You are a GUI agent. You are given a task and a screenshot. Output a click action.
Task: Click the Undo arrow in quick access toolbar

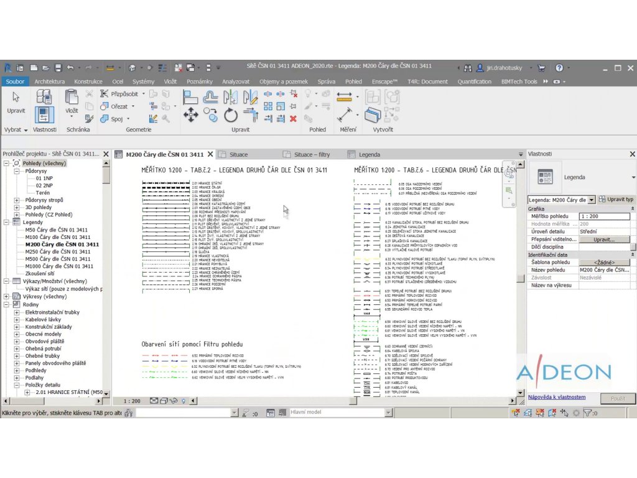coord(70,68)
